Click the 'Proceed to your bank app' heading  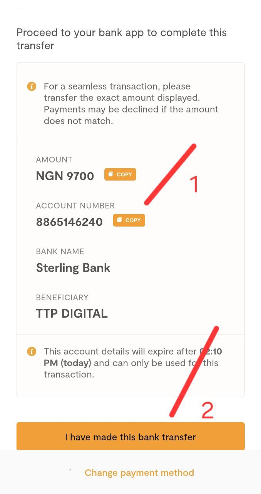(x=121, y=39)
